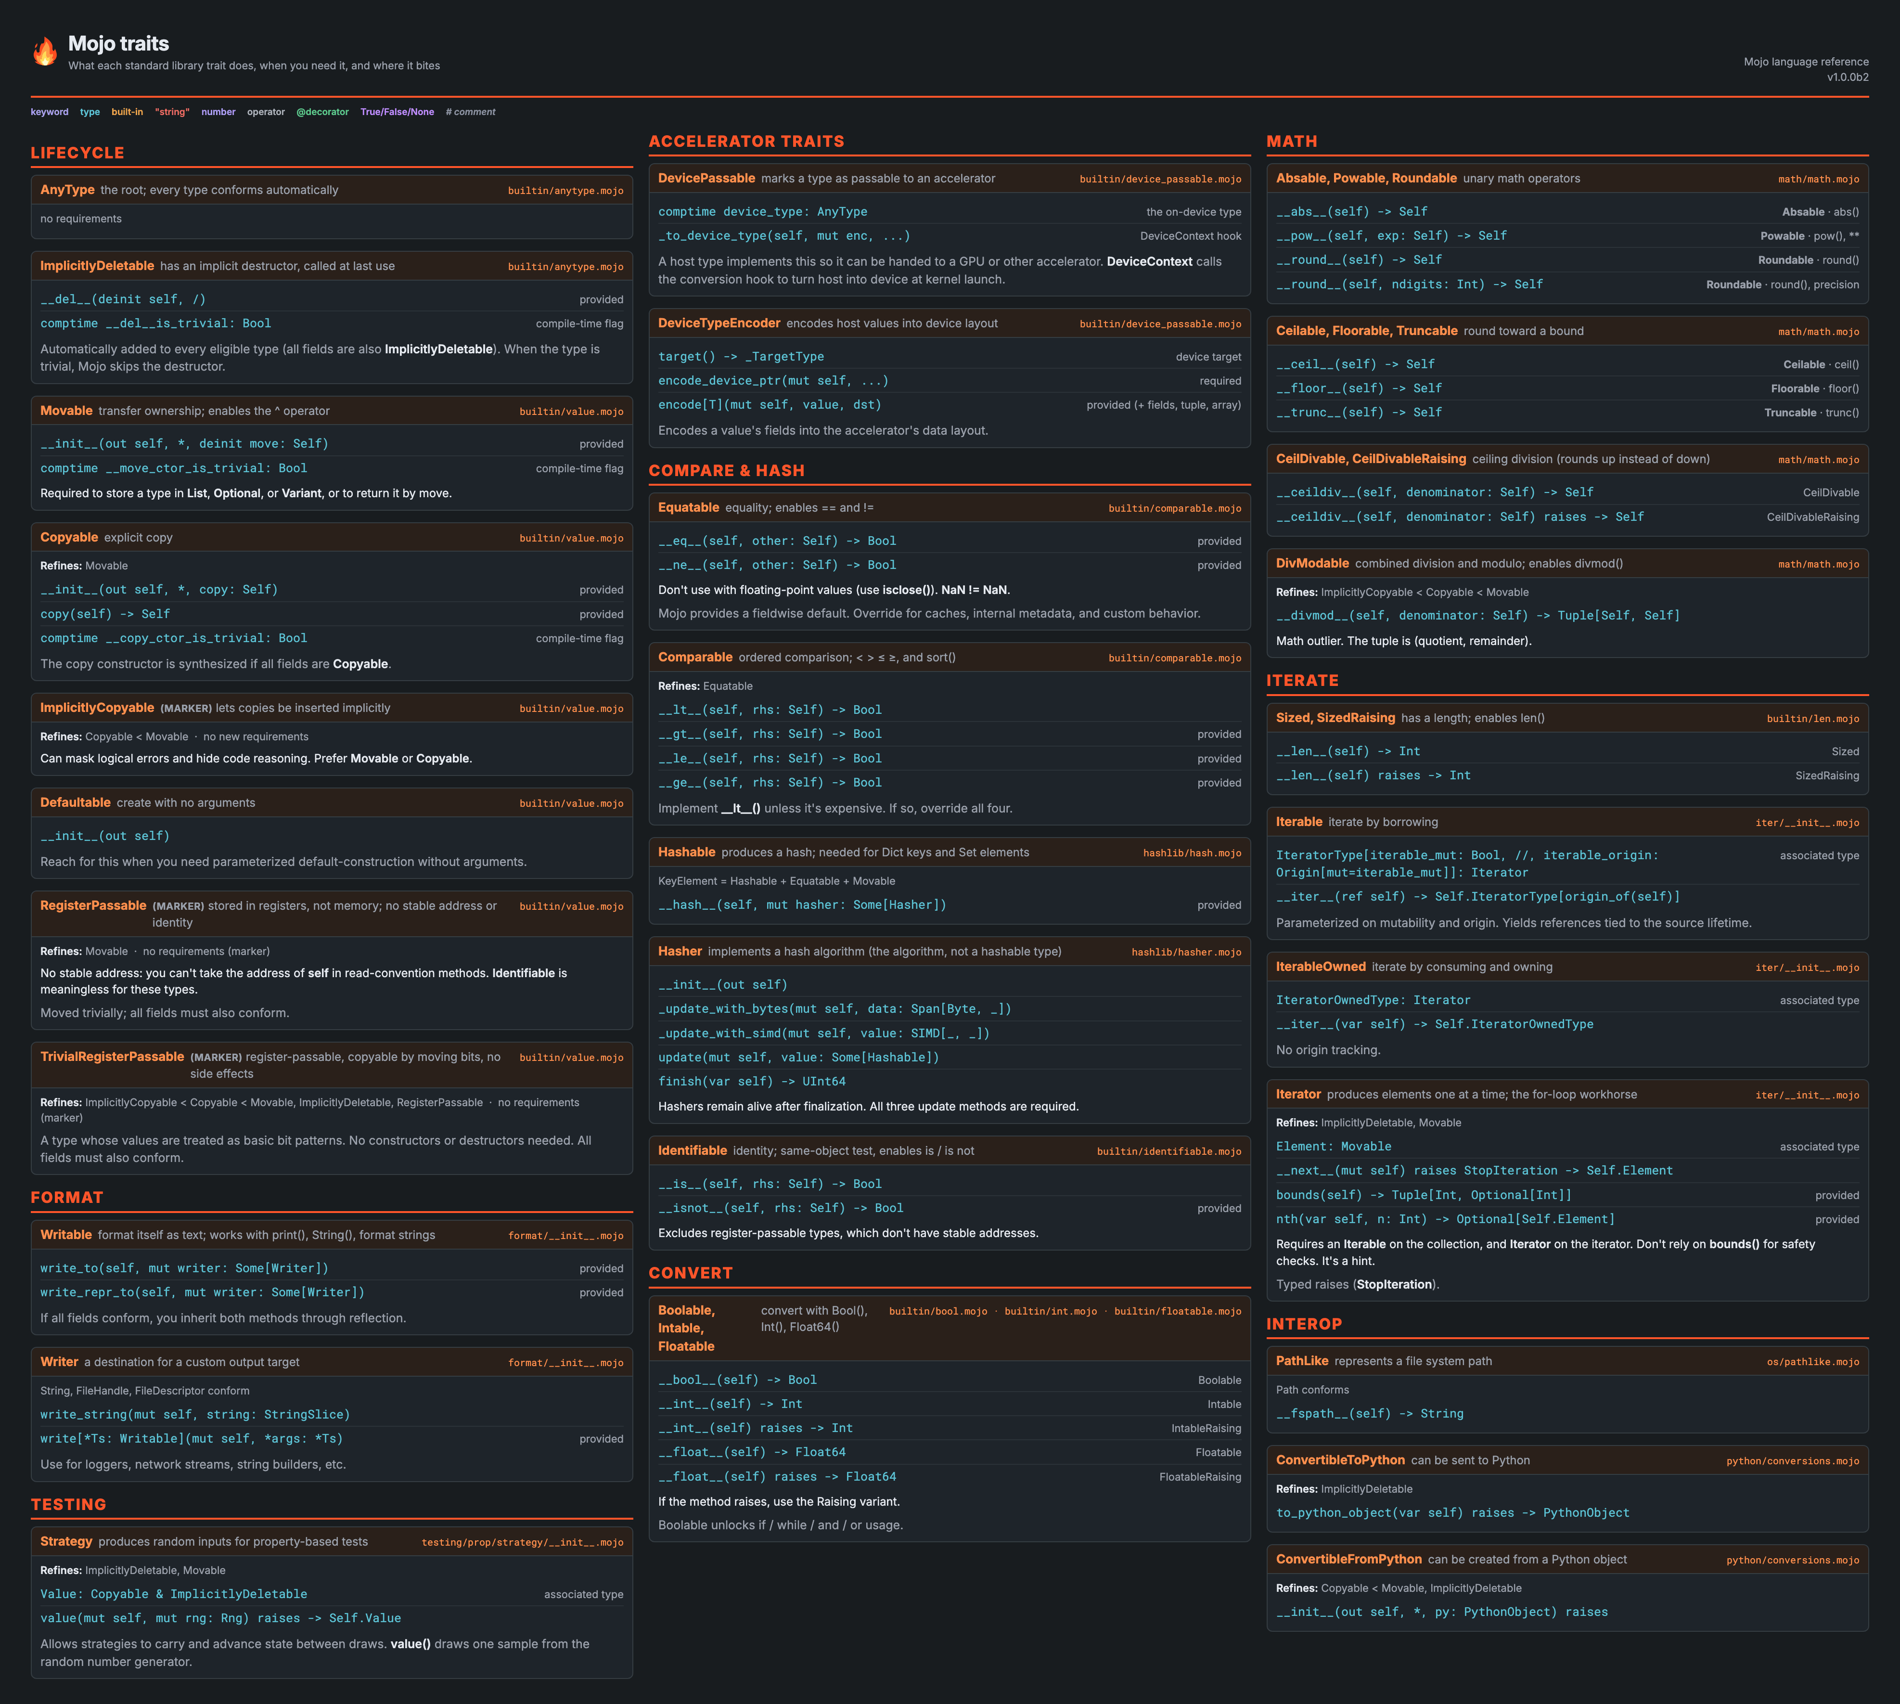Click the "True/False/None" legend entry

(x=397, y=112)
